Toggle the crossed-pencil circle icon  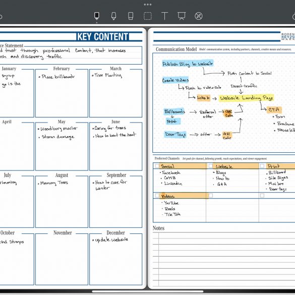pyautogui.click(x=199, y=16)
